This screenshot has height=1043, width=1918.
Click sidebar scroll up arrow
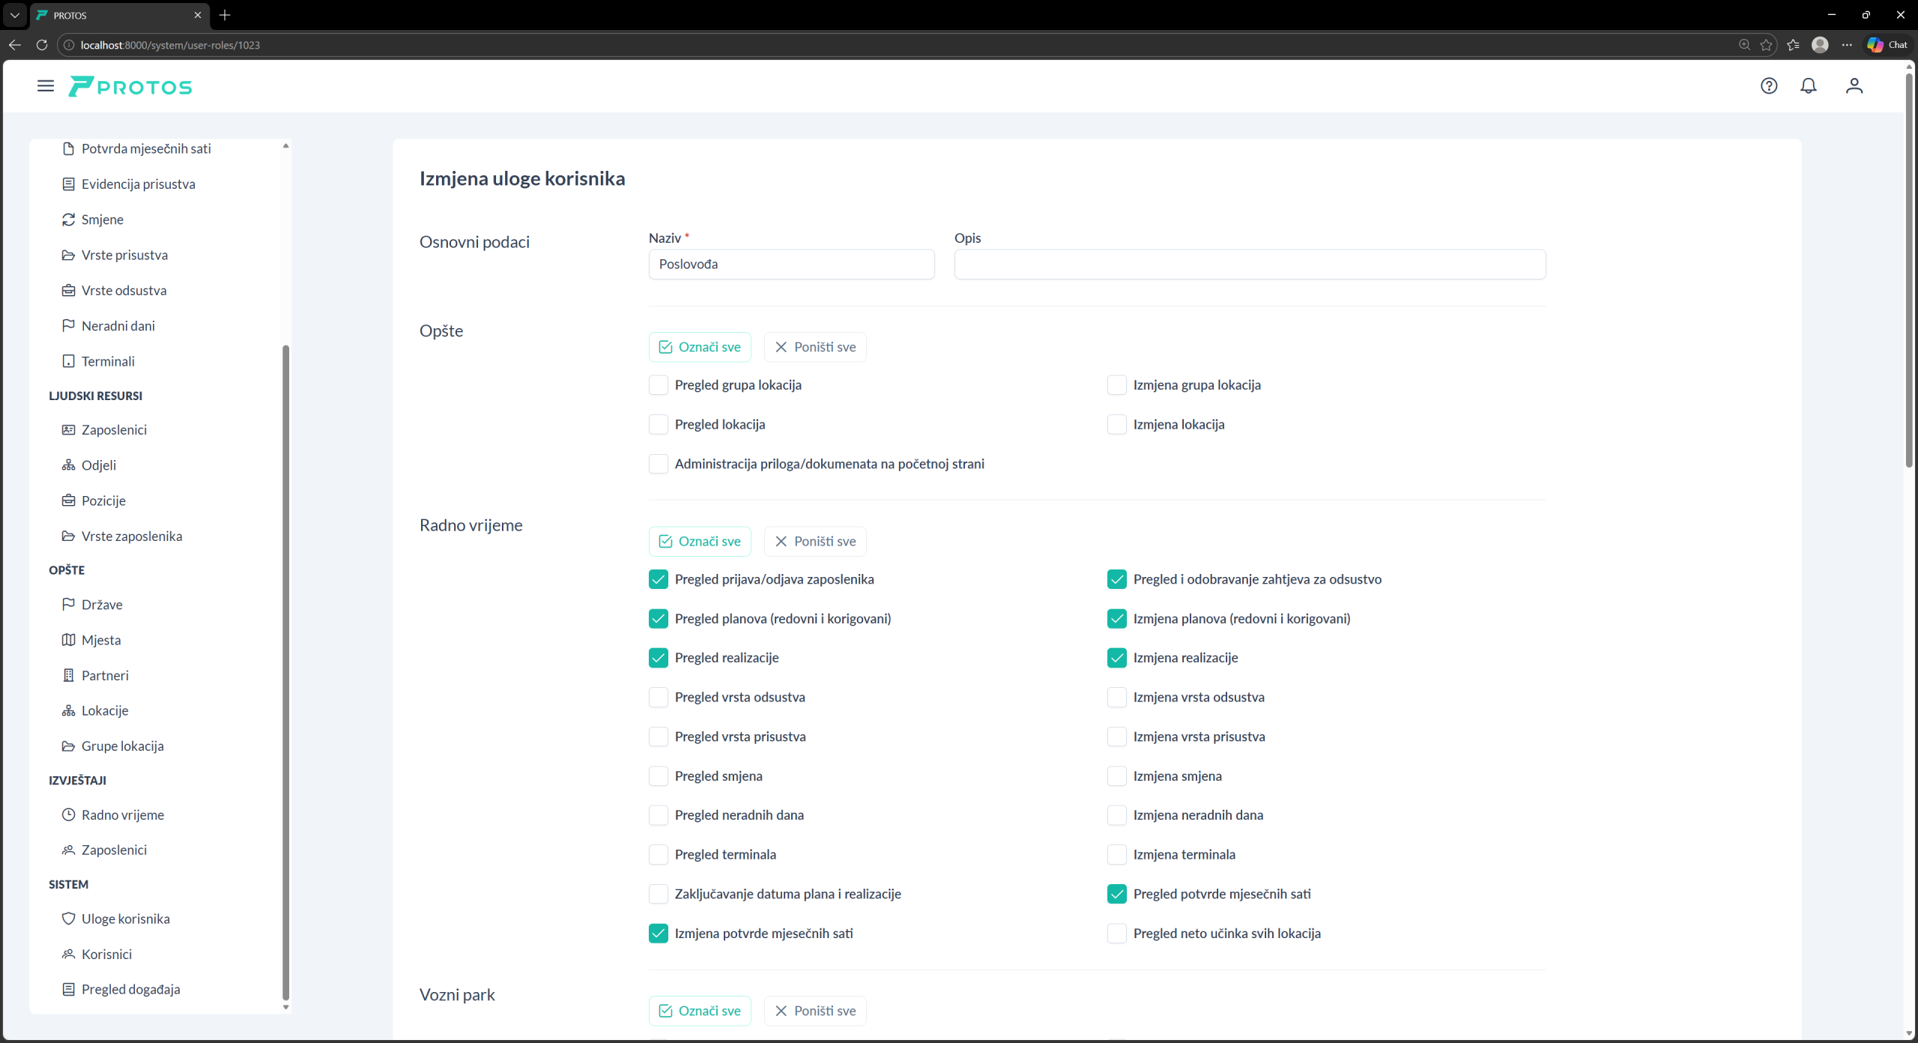click(285, 145)
